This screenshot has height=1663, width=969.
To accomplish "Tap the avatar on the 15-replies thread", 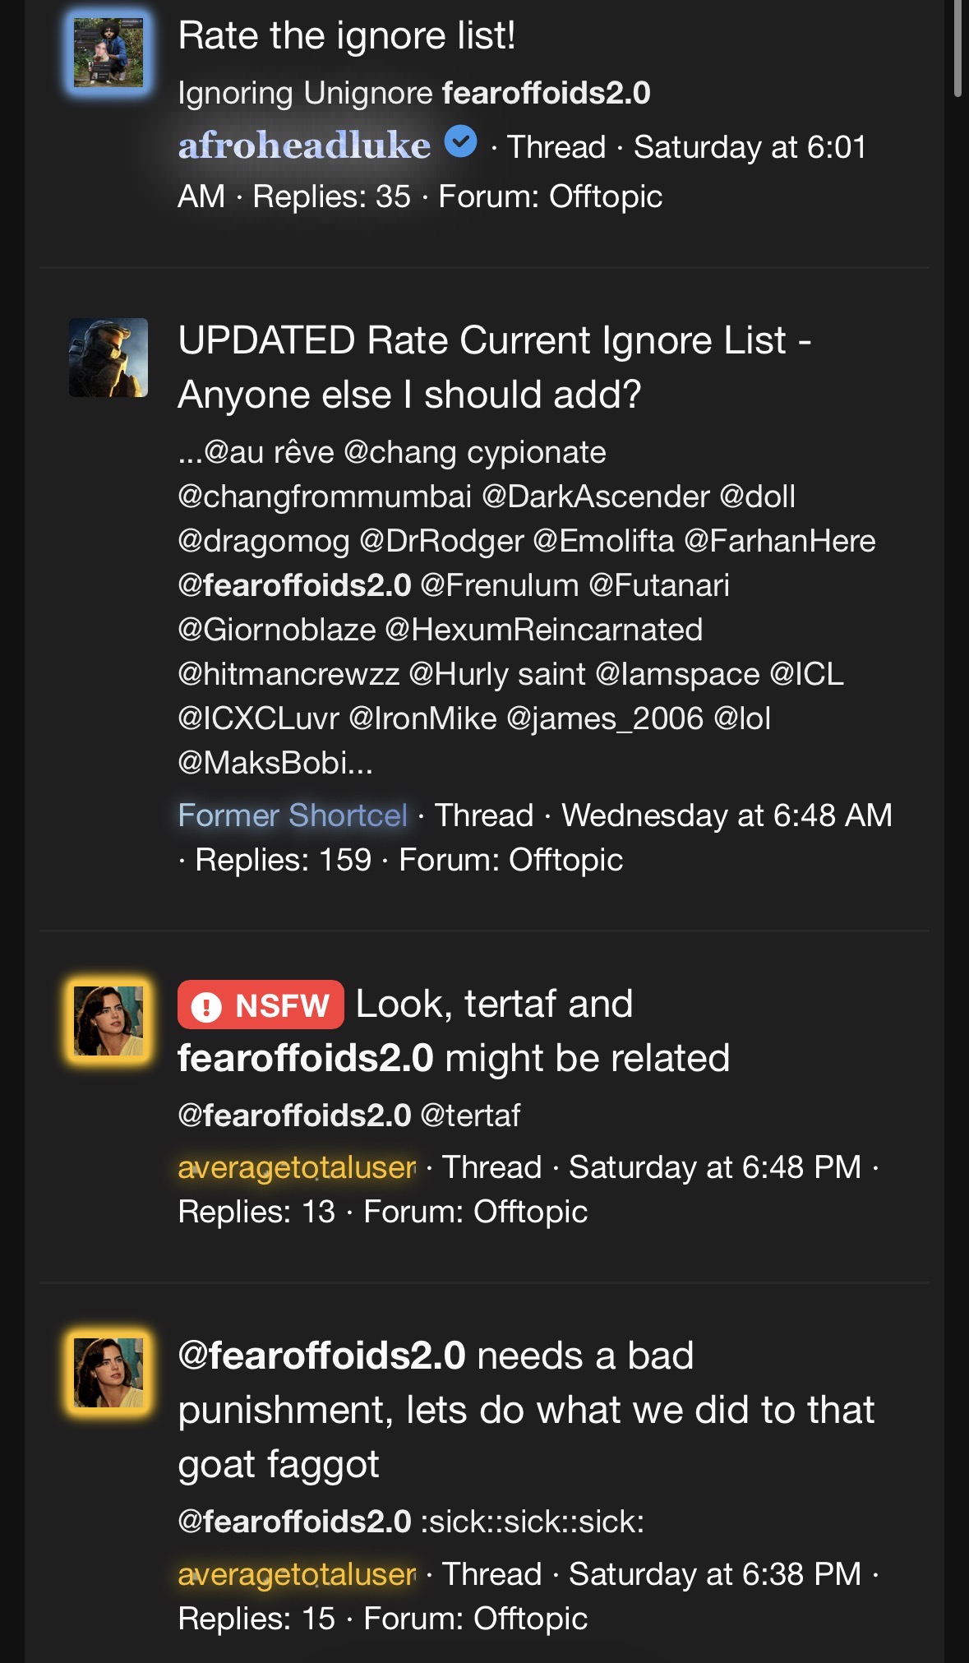I will coord(108,1372).
